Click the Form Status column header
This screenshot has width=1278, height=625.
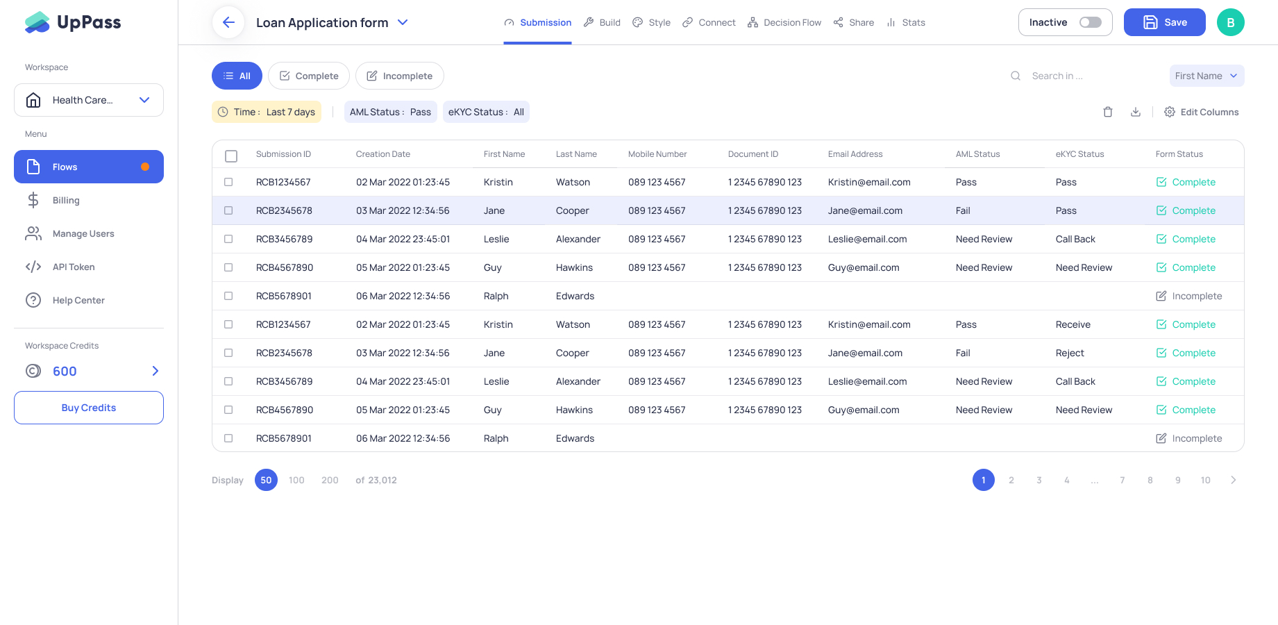pyautogui.click(x=1179, y=154)
